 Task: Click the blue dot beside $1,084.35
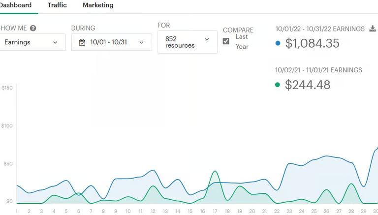pos(278,43)
